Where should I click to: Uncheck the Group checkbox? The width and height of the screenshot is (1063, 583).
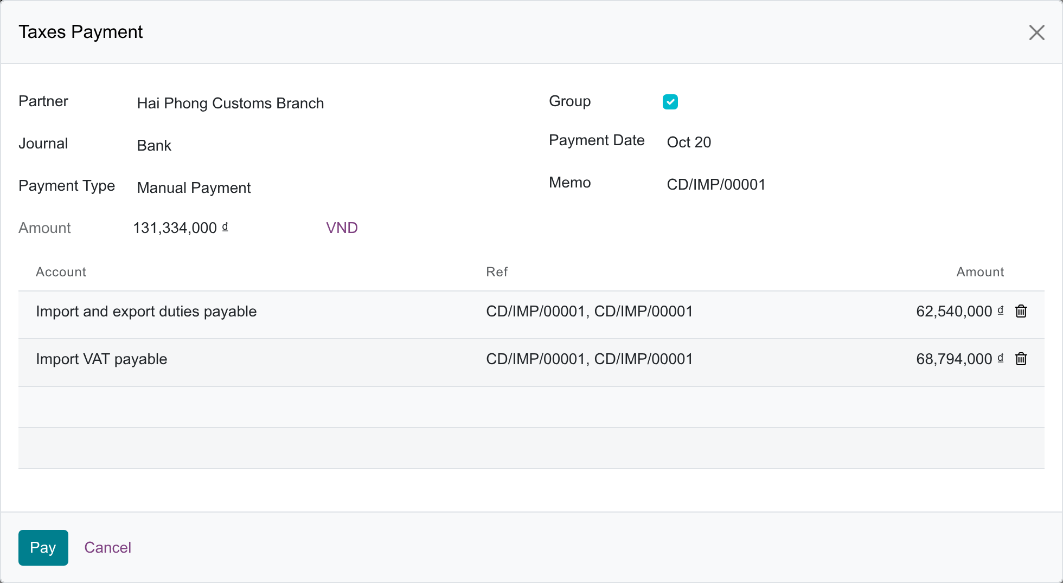(x=670, y=102)
